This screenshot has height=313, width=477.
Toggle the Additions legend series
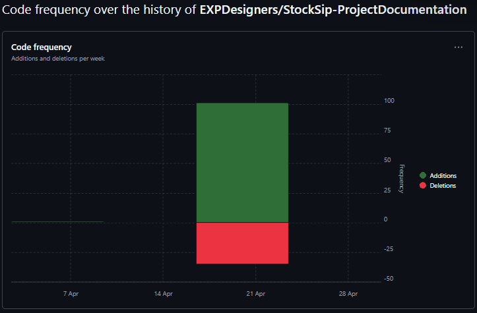(438, 176)
